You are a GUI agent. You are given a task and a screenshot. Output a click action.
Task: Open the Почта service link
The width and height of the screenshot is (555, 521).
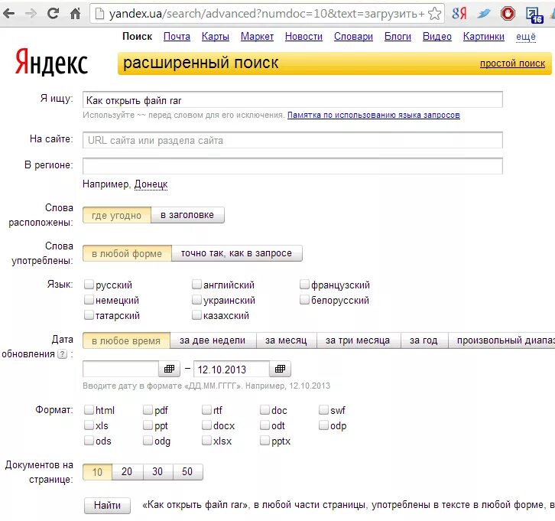[x=177, y=37]
